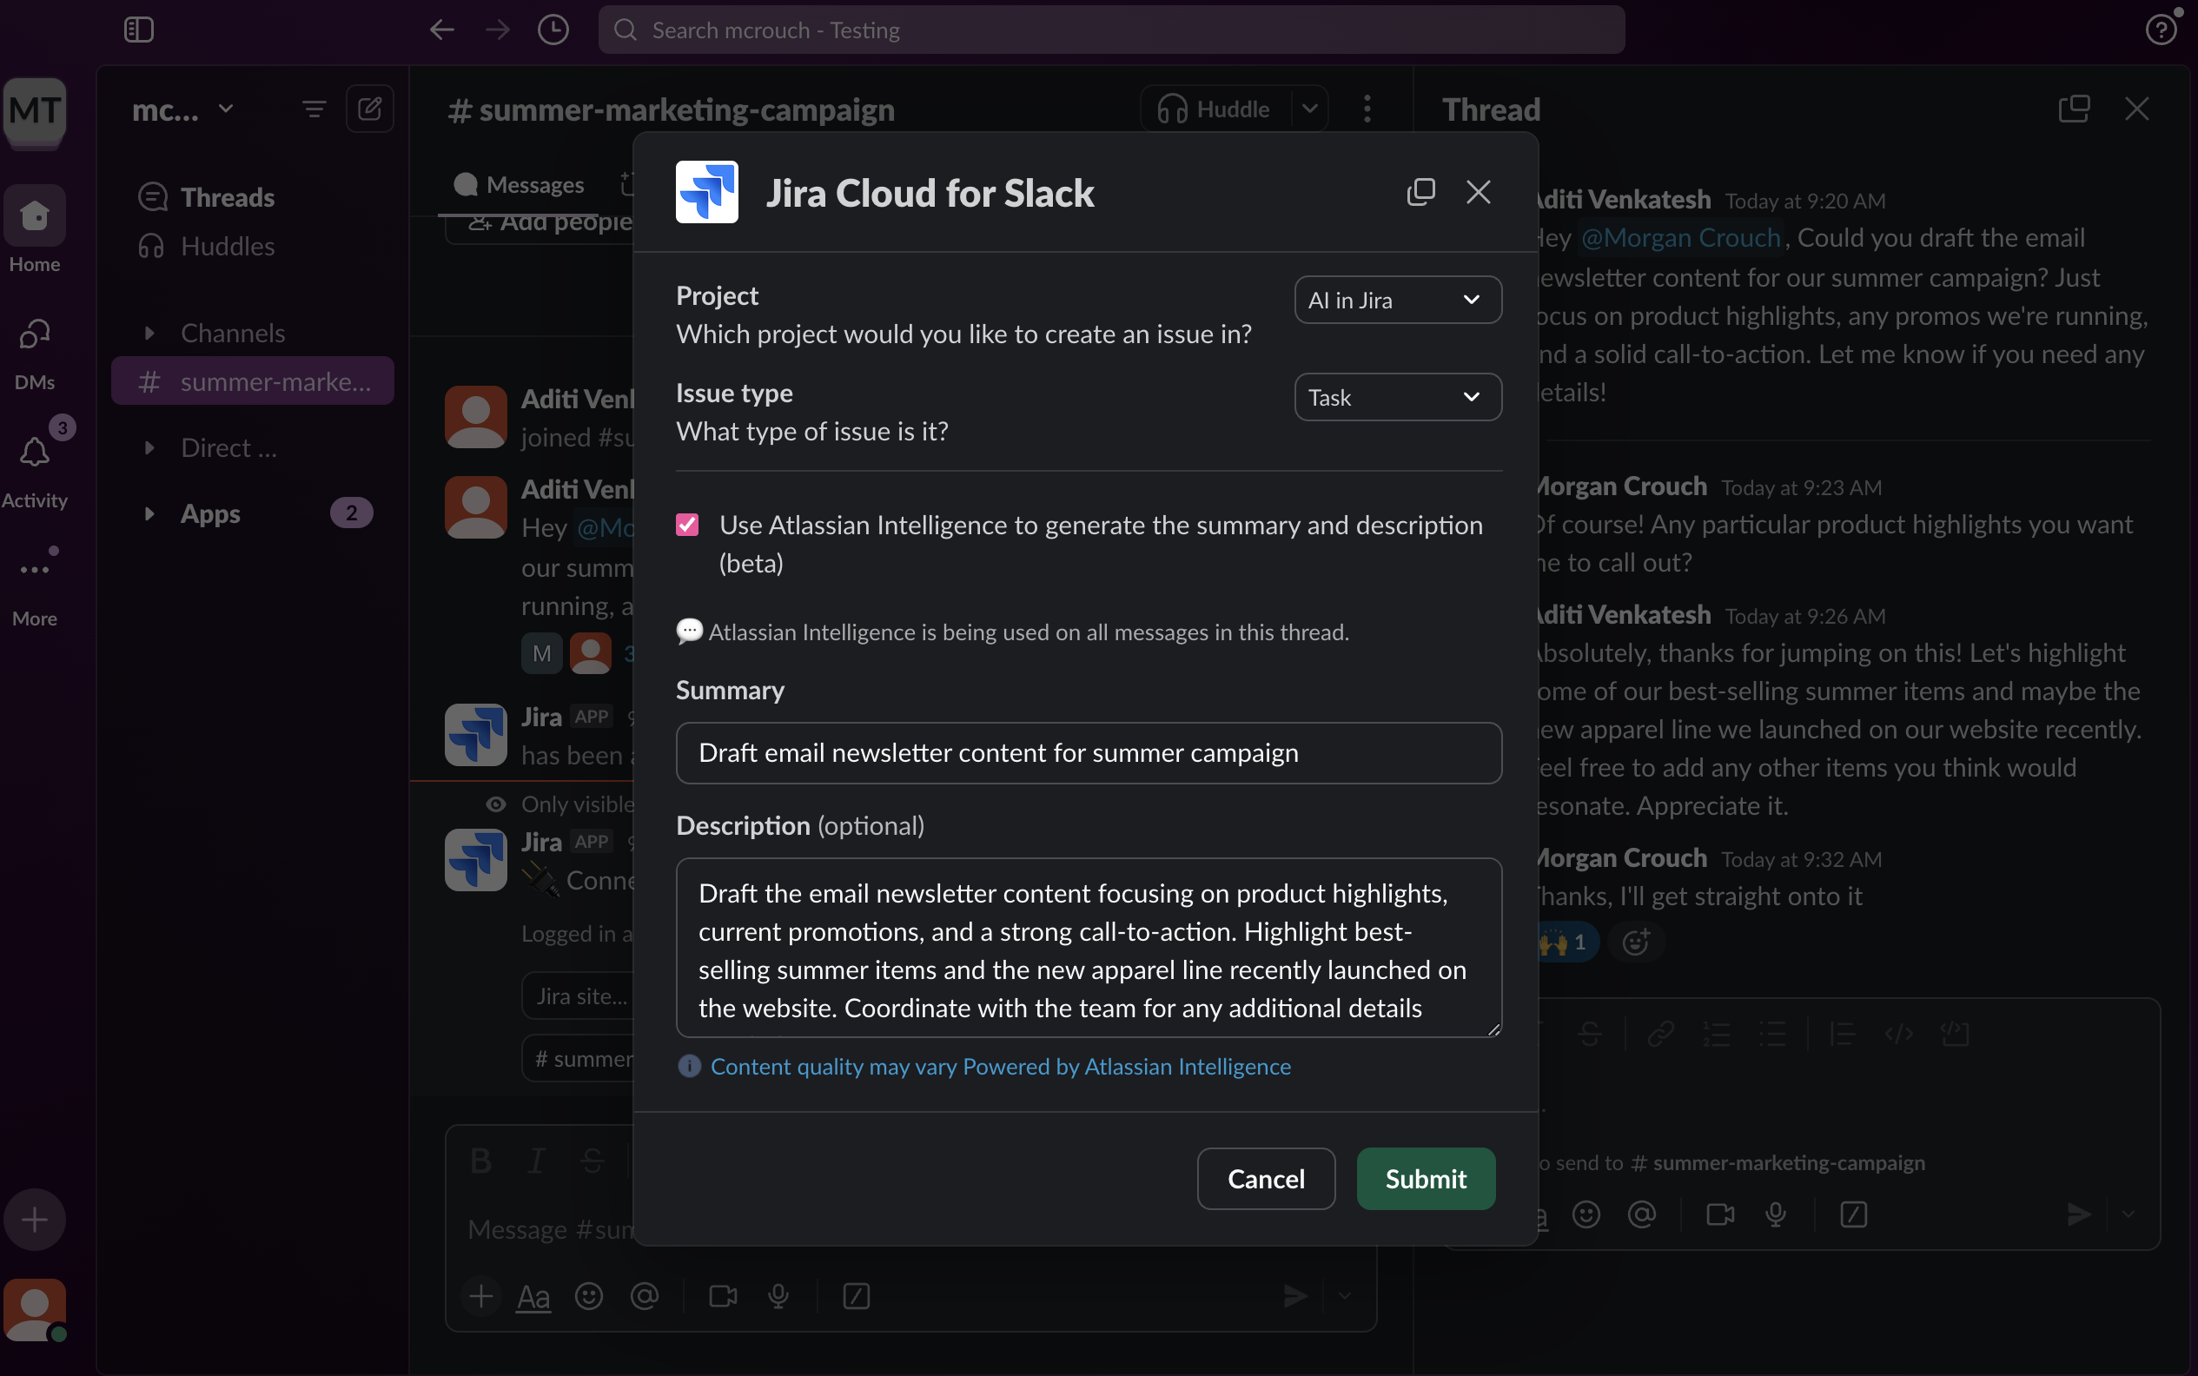Add emoji reaction on Morgan's message
The image size is (2198, 1376).
click(1637, 942)
